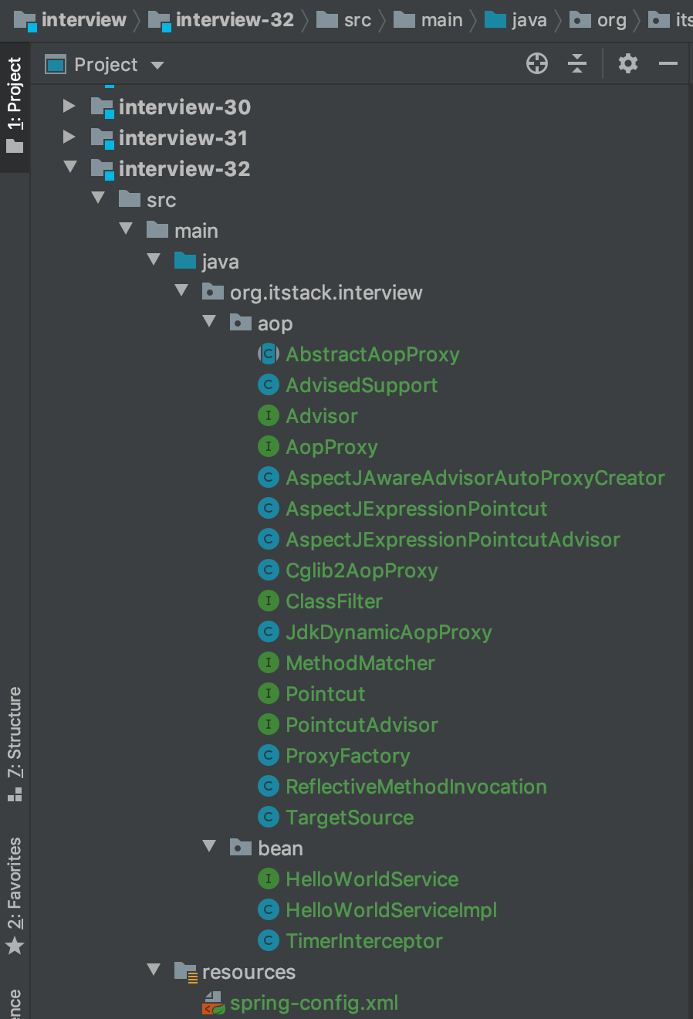
Task: Click the java breadcrumb
Action: [x=516, y=20]
